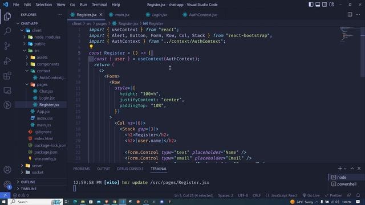The height and width of the screenshot is (205, 365).
Task: Open the Run and Debug view
Action: 7,61
